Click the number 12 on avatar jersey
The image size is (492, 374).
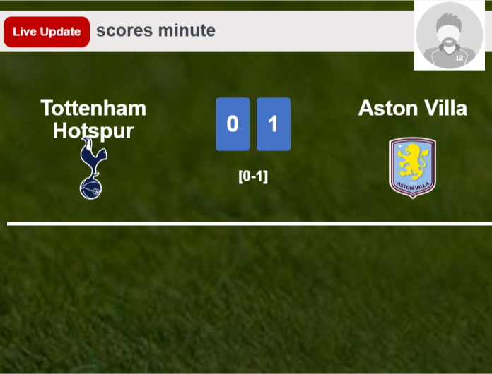(x=459, y=58)
